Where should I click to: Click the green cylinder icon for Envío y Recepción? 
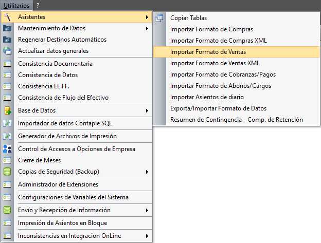point(7,210)
